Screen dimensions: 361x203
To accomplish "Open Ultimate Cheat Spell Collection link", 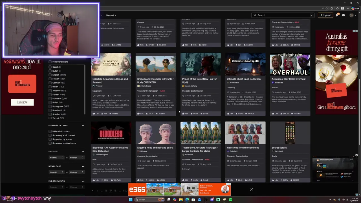I will [x=244, y=79].
